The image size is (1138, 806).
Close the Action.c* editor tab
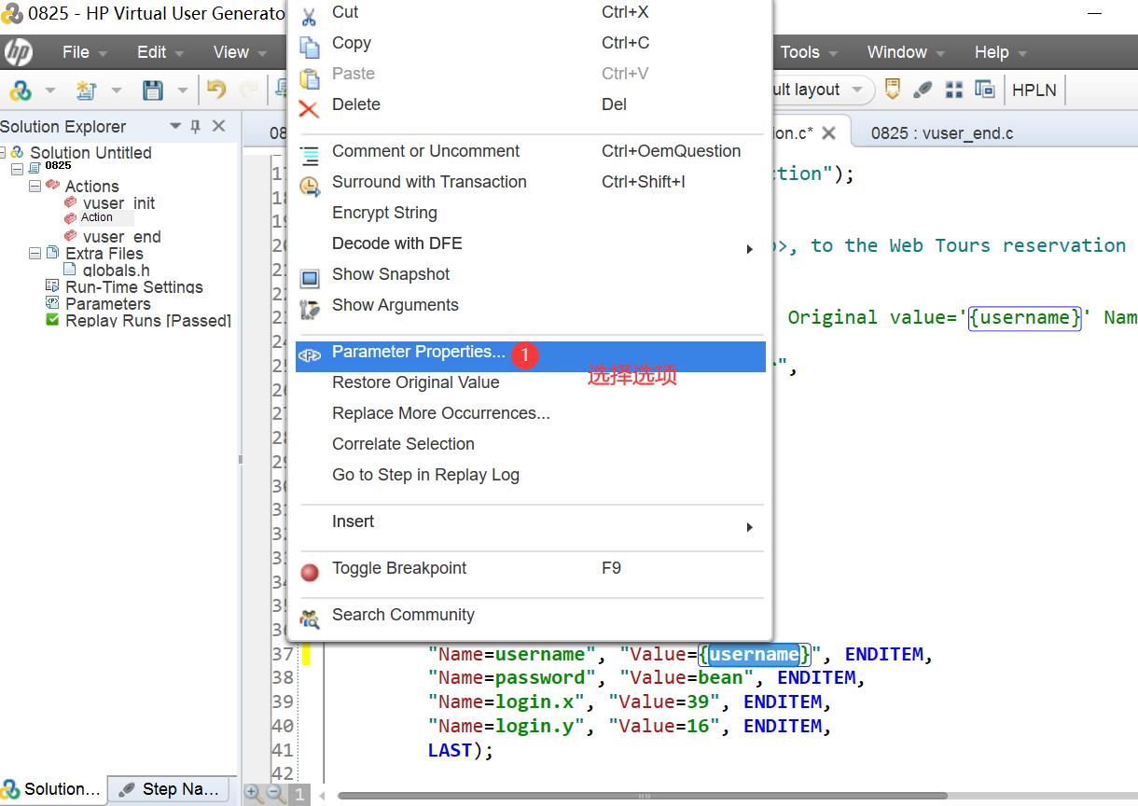(828, 133)
